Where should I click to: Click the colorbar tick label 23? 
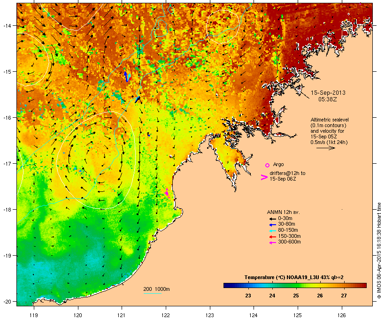248,296
